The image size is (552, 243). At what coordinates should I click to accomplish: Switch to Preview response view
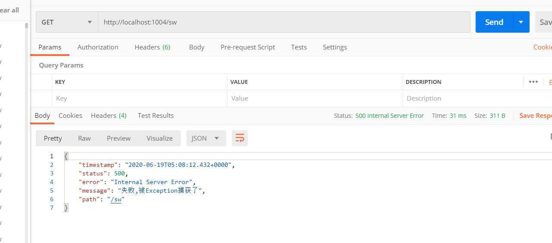click(x=118, y=138)
